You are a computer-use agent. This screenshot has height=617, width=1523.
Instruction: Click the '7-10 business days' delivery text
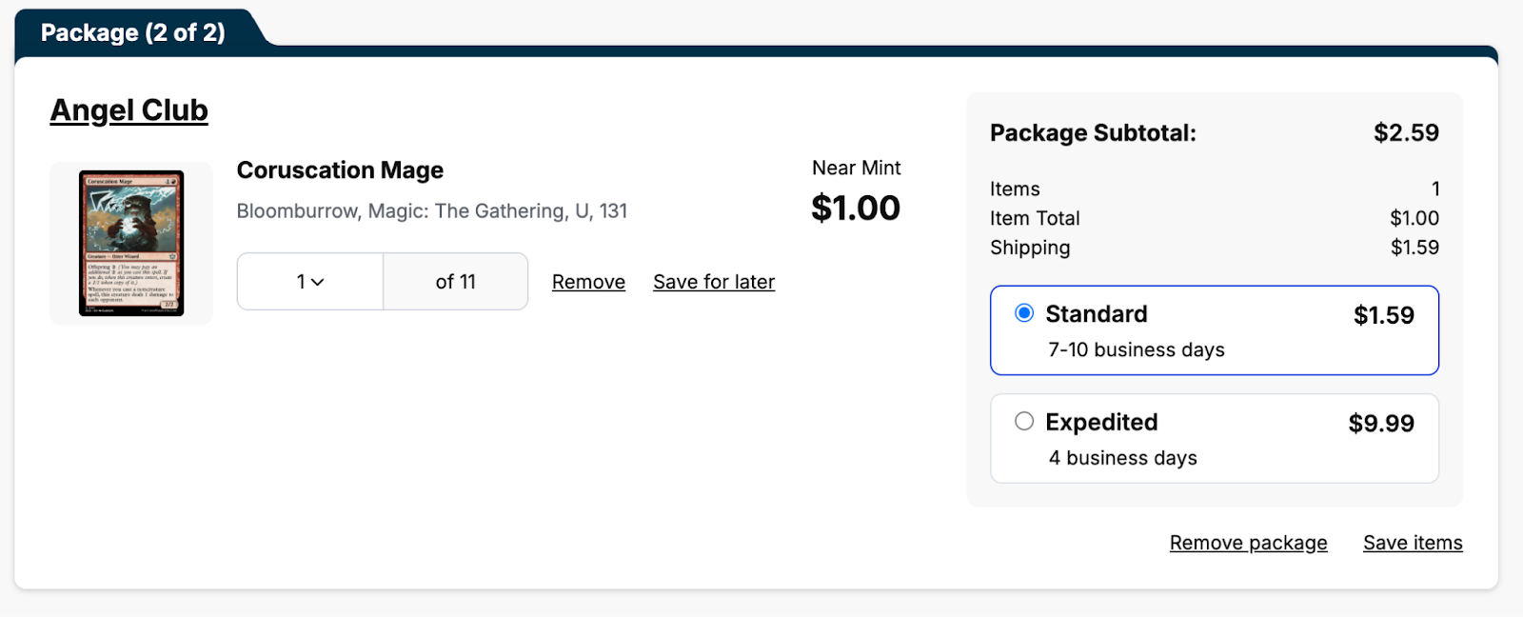tap(1137, 349)
